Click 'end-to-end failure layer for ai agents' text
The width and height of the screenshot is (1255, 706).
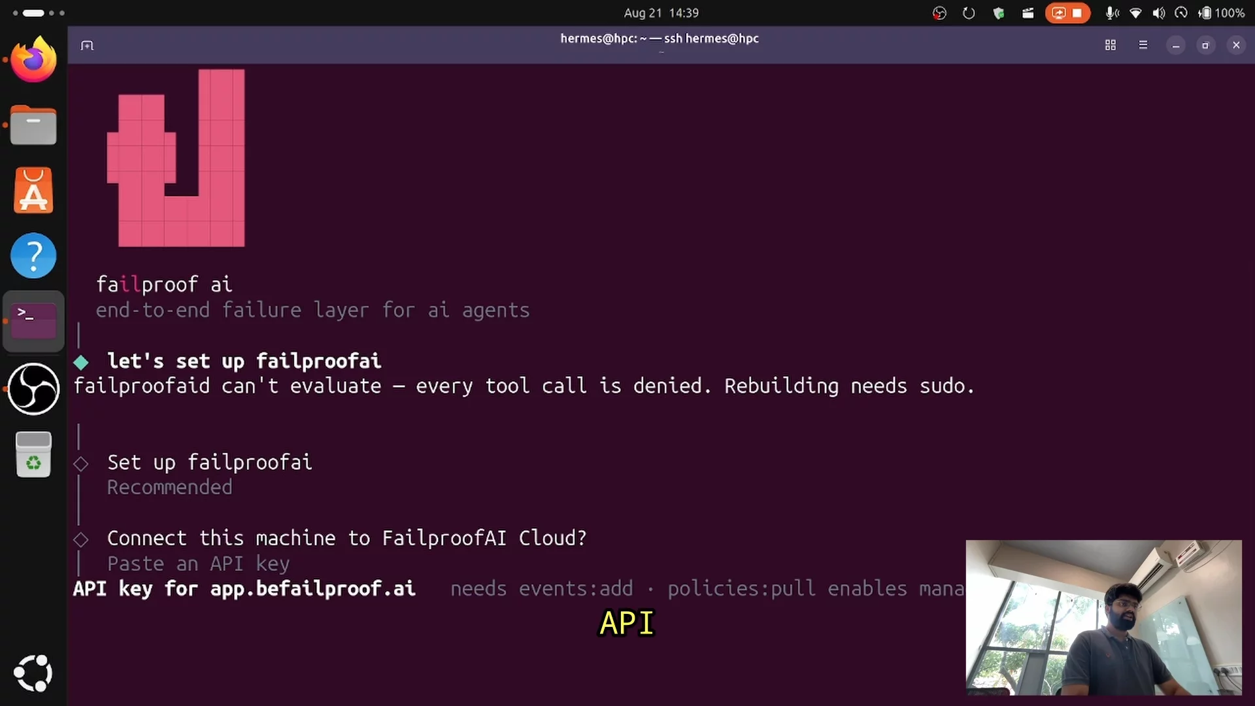tap(312, 310)
